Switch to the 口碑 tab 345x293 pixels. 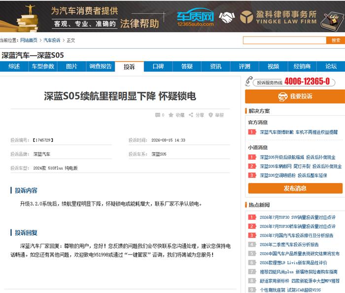(x=158, y=66)
